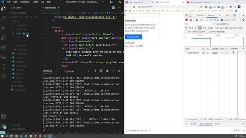Kill terminal with trash icon
The height and width of the screenshot is (138, 246).
(107, 71)
